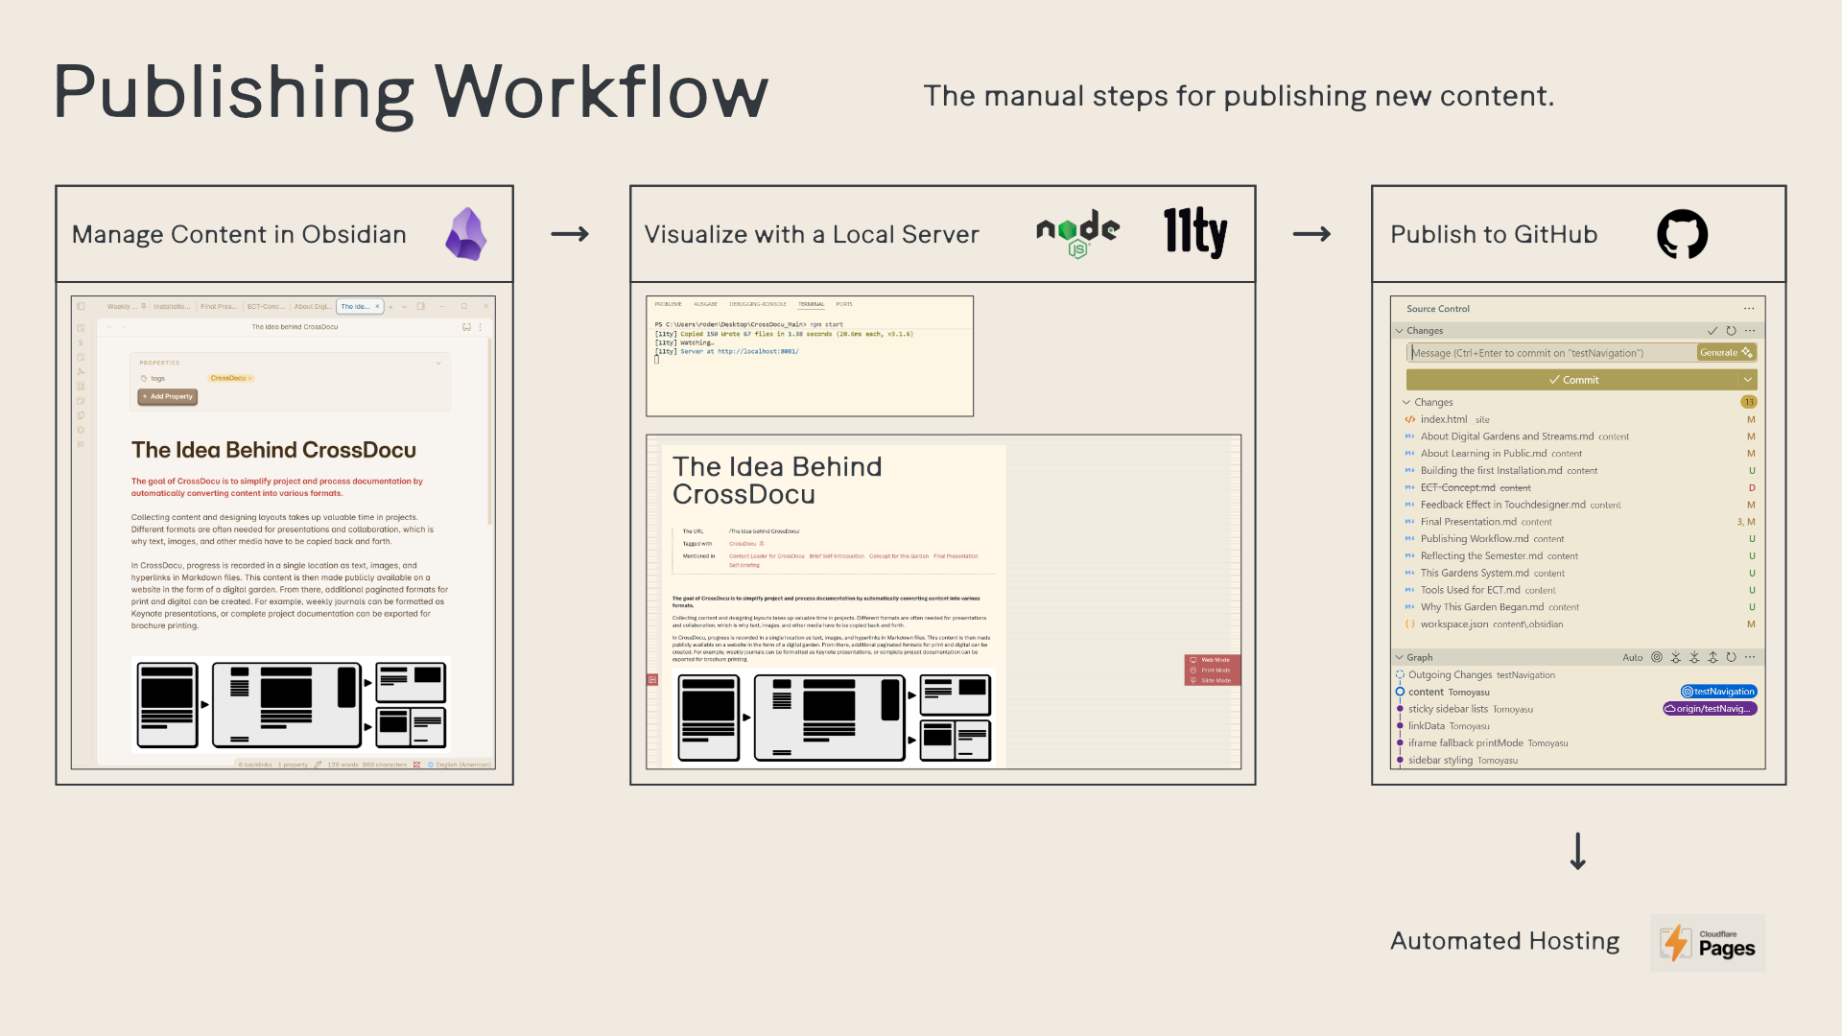The width and height of the screenshot is (1842, 1036).
Task: Open the Commit button dropdown arrow
Action: click(1748, 380)
